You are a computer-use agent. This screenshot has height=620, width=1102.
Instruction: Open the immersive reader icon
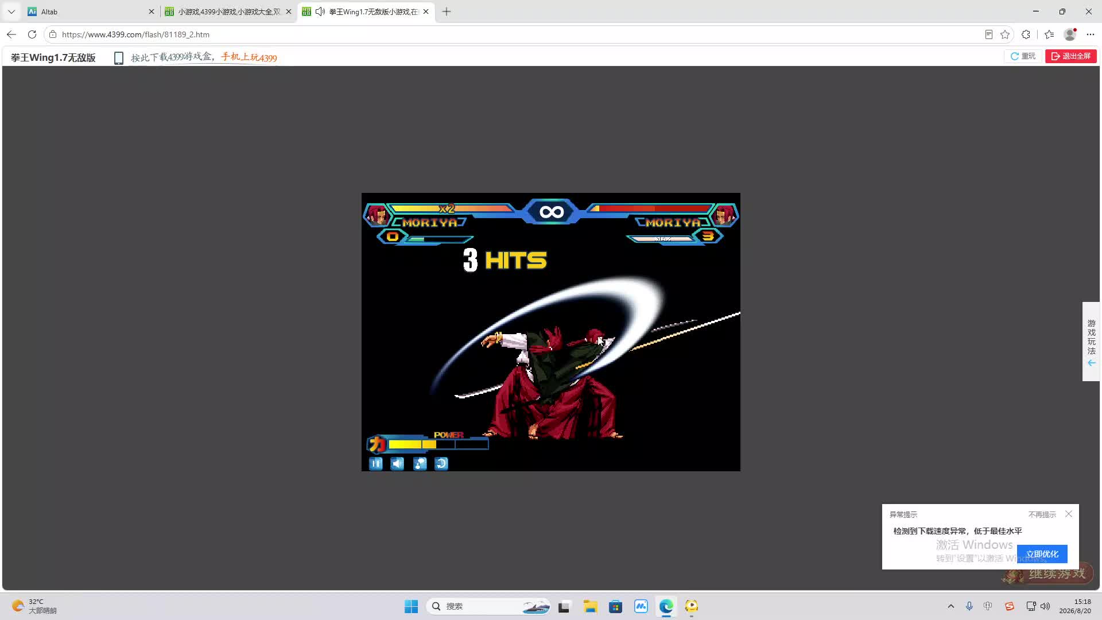coord(989,34)
